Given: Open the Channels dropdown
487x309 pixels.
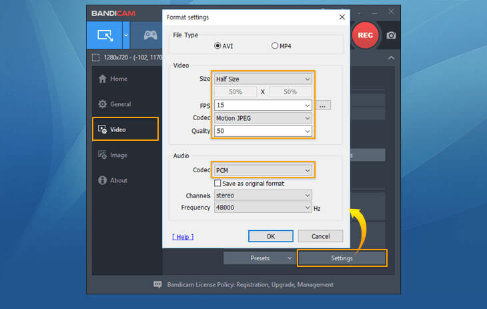Looking at the screenshot, I should point(263,196).
